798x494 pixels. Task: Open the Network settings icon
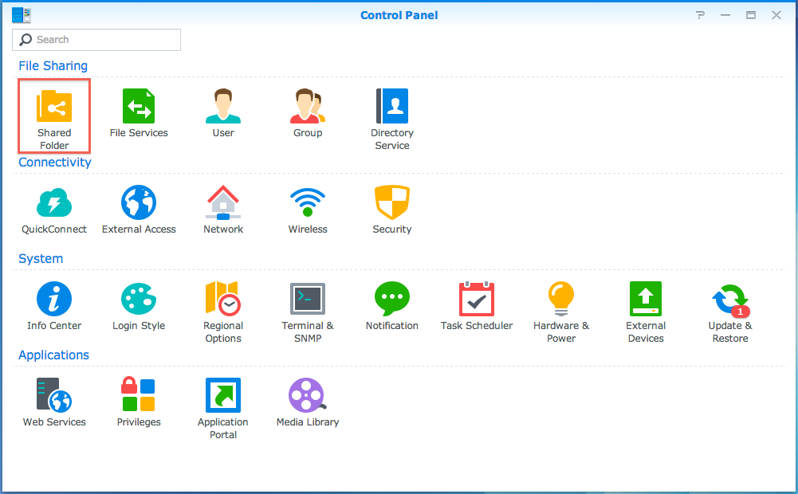click(223, 203)
